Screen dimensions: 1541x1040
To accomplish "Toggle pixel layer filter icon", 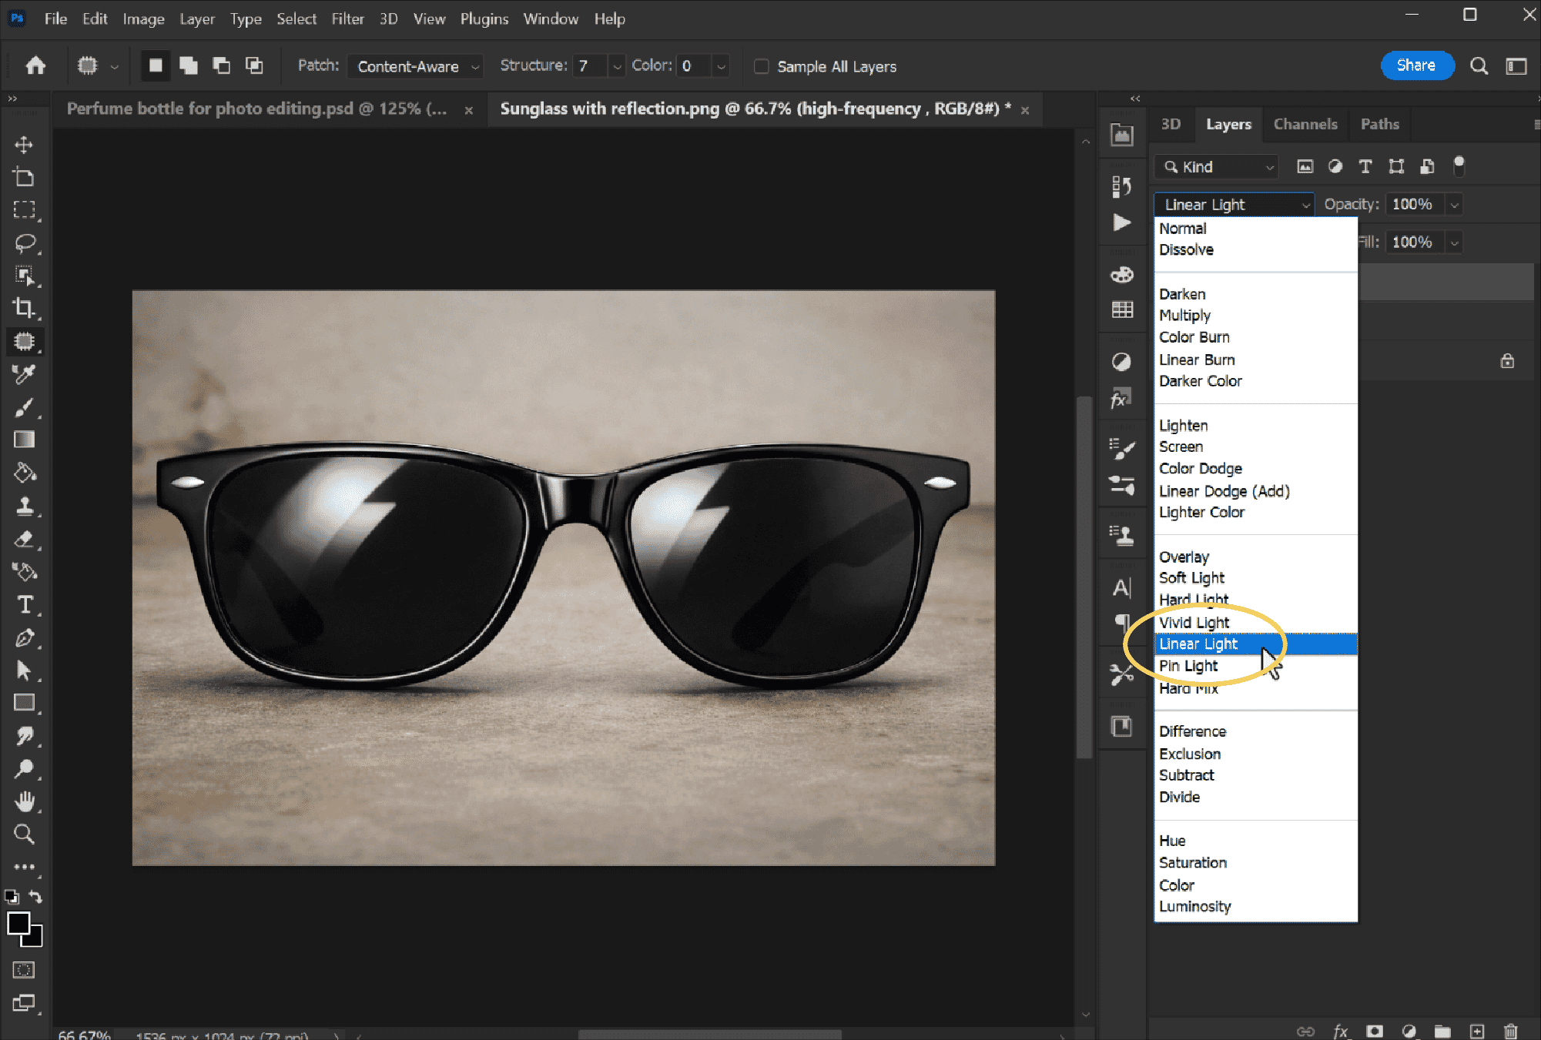I will coord(1305,166).
